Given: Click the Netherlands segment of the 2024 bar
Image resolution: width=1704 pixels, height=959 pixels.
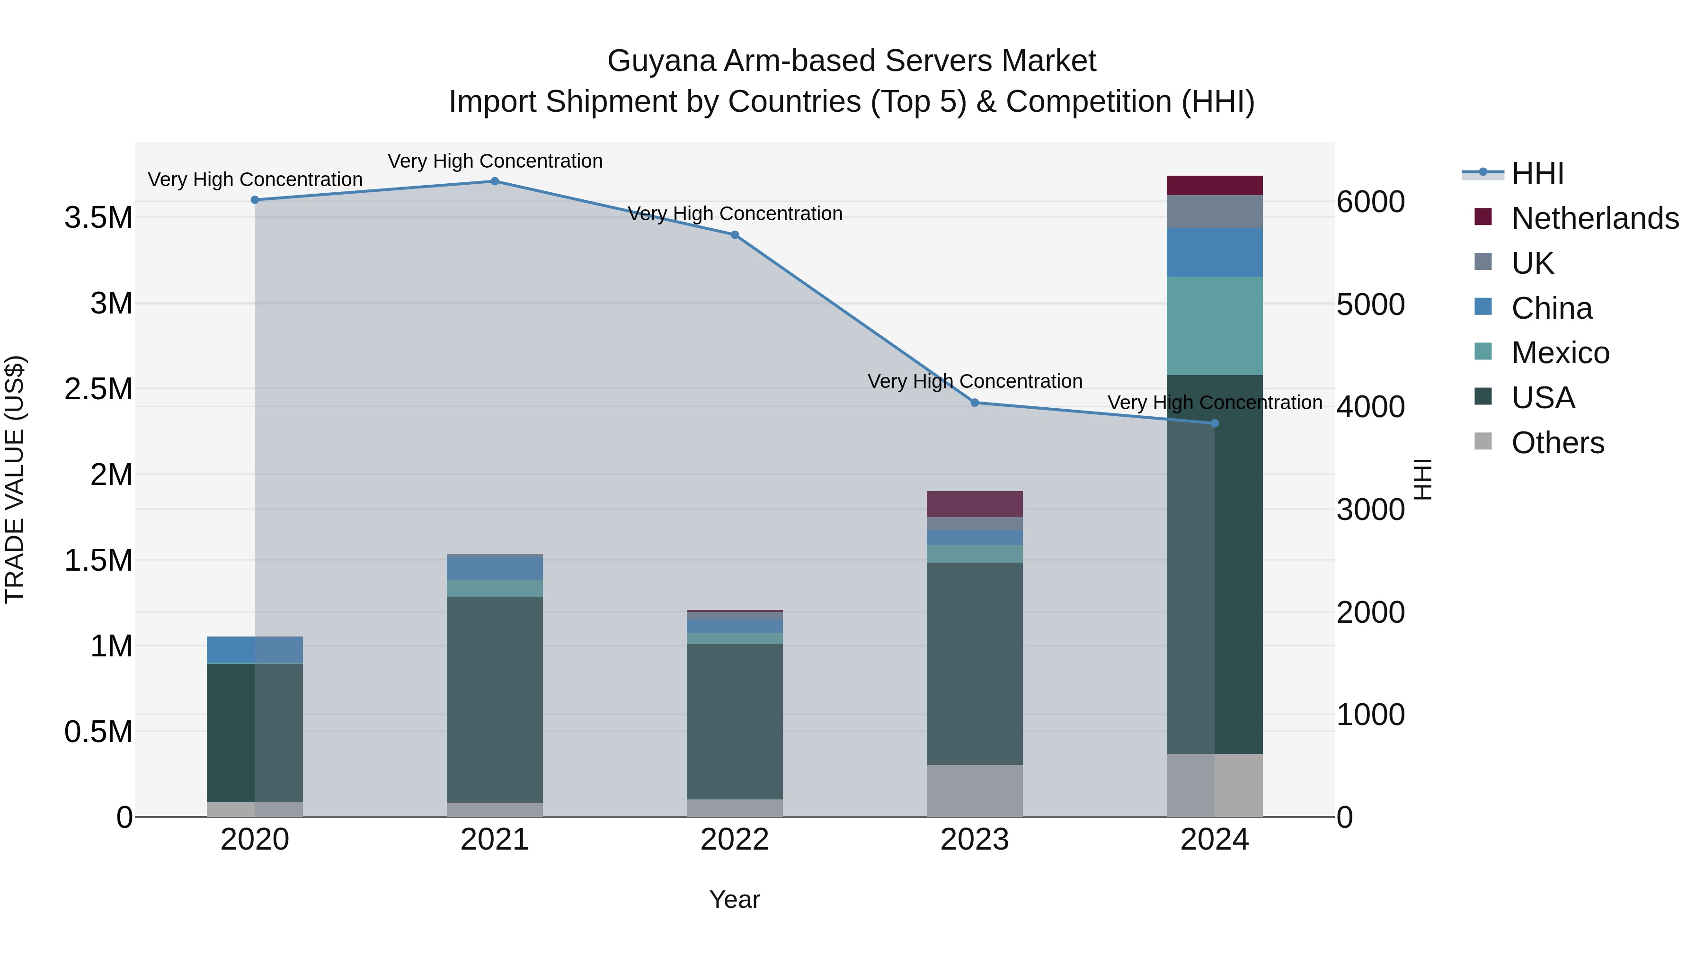Looking at the screenshot, I should point(1215,185).
